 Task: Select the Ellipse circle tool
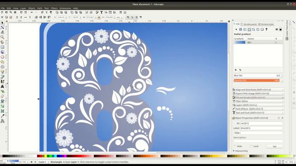coord(2,57)
